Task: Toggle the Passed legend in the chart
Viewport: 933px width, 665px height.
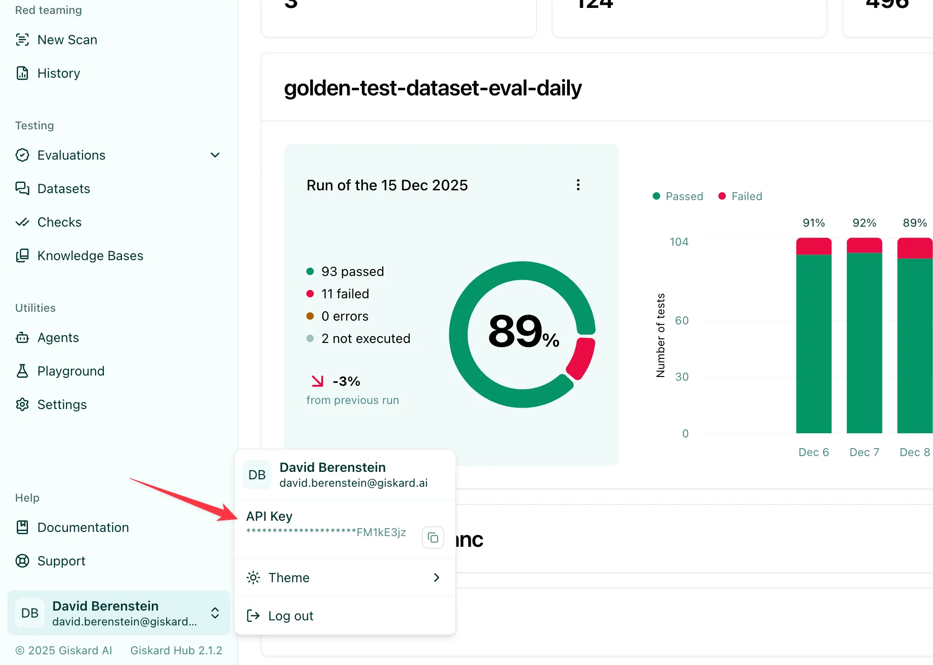Action: [x=678, y=196]
